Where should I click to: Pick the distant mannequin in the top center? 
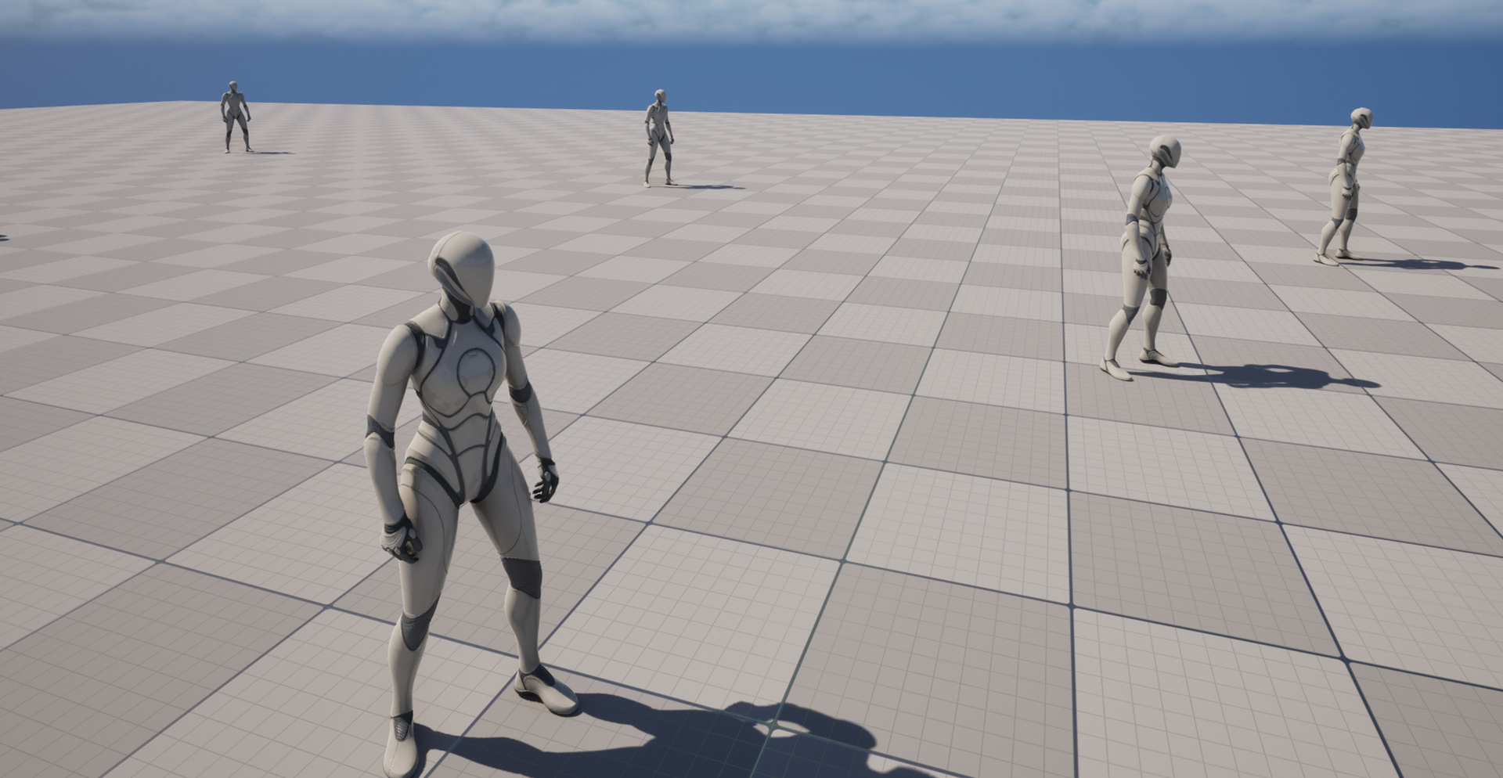(660, 138)
